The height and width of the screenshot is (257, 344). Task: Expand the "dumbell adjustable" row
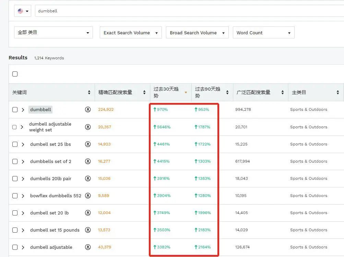pyautogui.click(x=23, y=247)
